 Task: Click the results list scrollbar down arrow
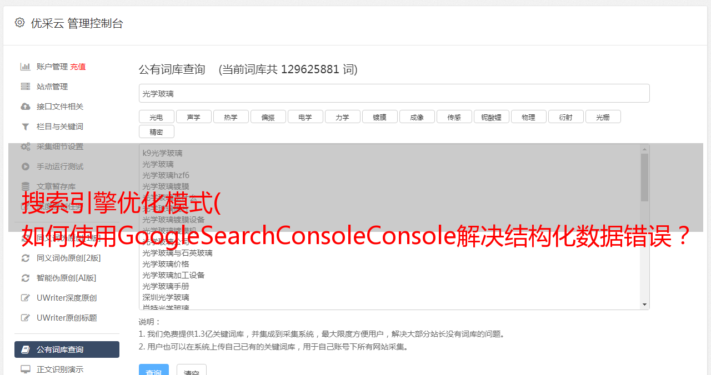click(644, 305)
